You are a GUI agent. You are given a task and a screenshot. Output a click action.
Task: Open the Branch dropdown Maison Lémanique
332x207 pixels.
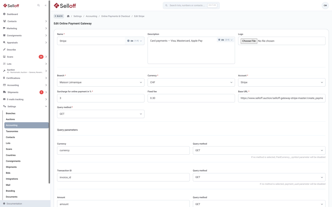[x=101, y=82]
